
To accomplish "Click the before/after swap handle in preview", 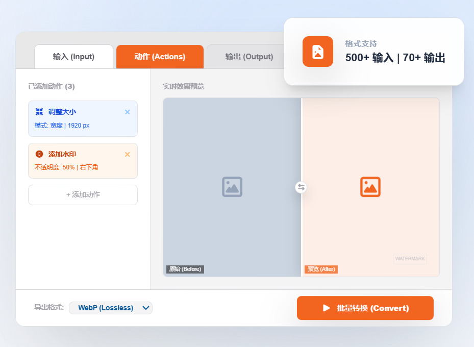I will [301, 187].
